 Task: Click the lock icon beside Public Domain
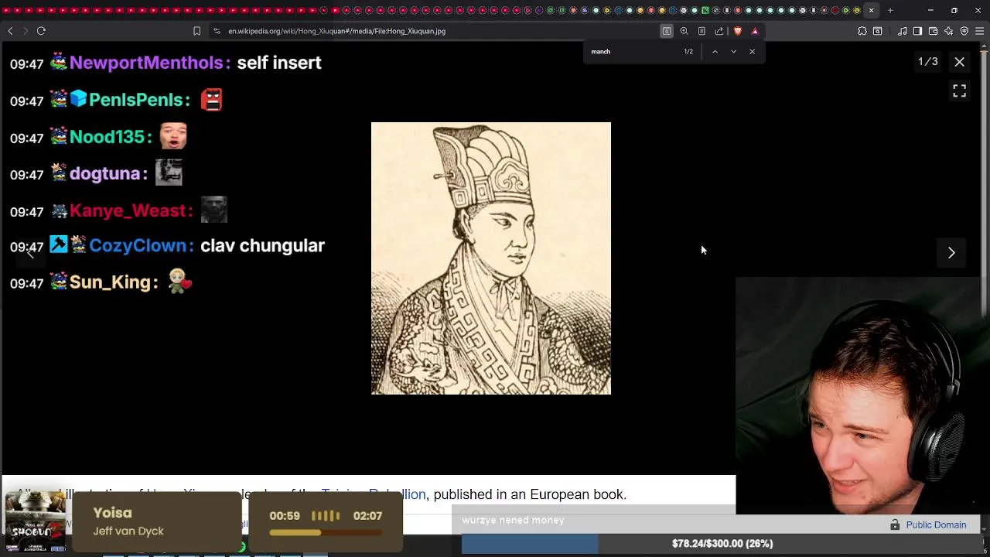pos(895,525)
